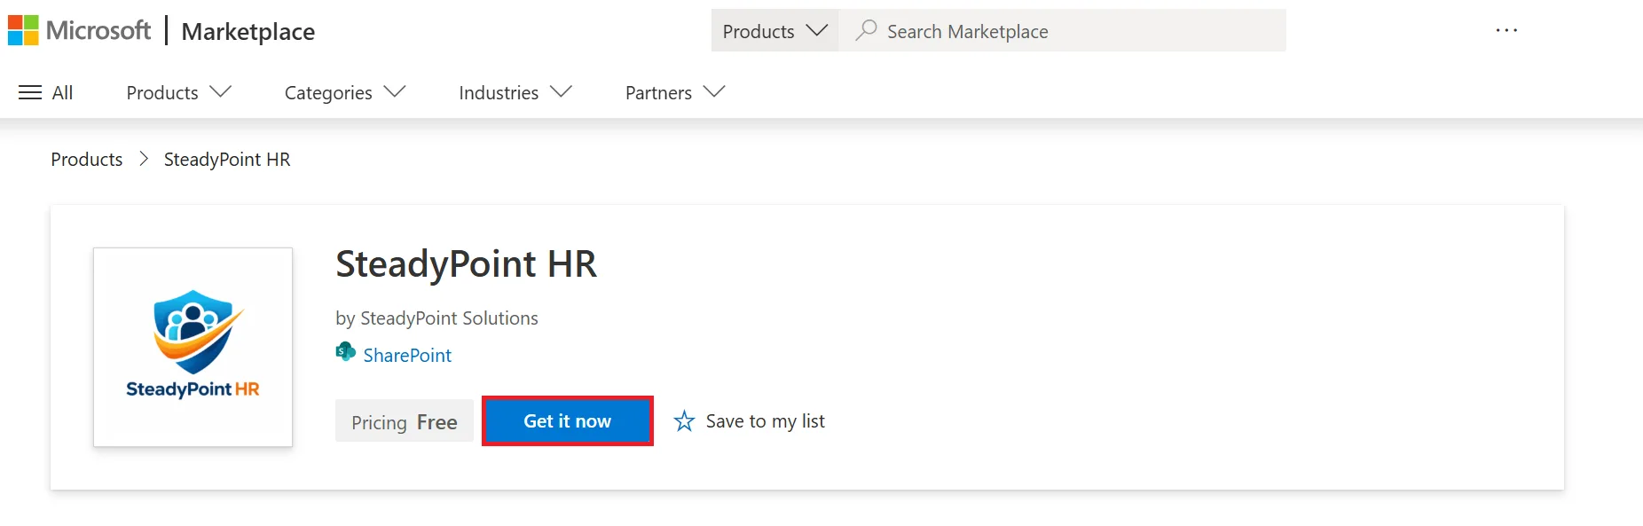Open the more options ellipsis menu
Image resolution: width=1643 pixels, height=526 pixels.
pos(1506,30)
